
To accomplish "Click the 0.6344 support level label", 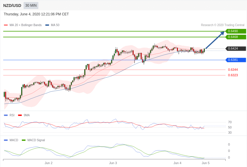I will [233, 70].
